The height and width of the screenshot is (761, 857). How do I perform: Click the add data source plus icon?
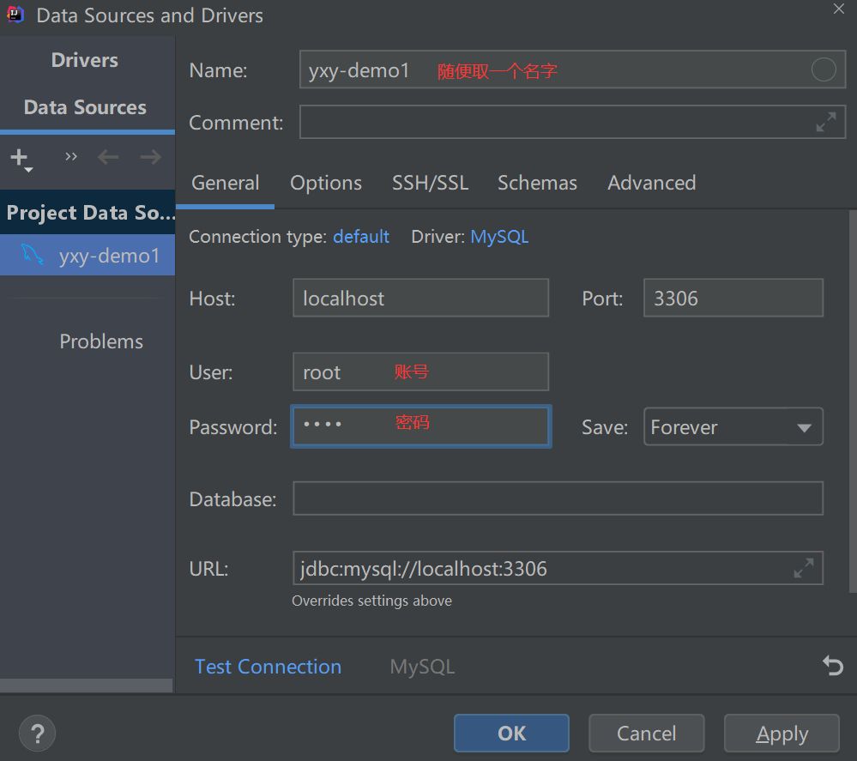click(x=21, y=159)
